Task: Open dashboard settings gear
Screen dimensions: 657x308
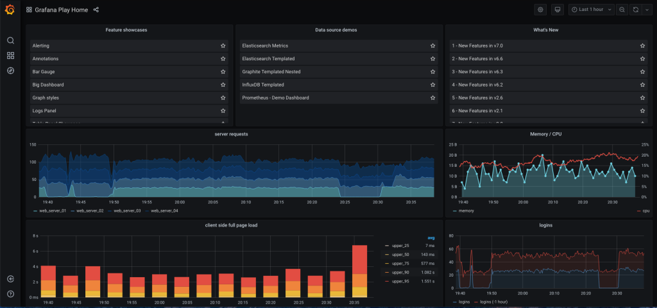Action: 540,10
